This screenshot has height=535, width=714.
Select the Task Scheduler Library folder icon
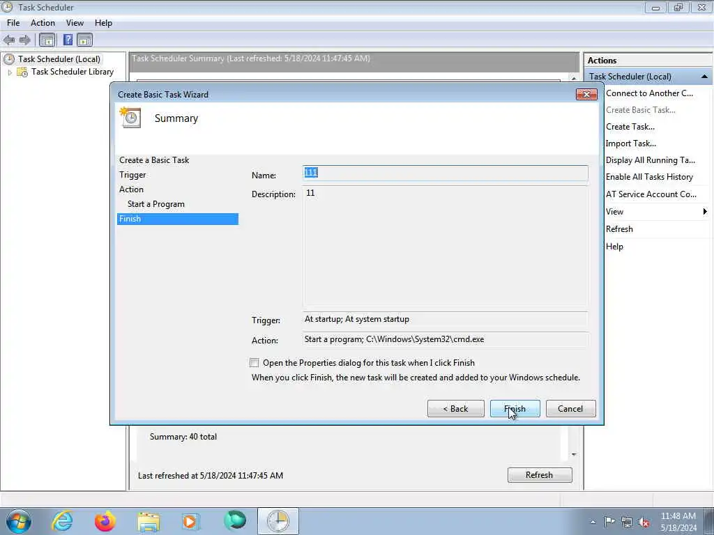(x=22, y=72)
